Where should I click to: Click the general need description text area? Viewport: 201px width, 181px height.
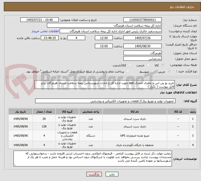coord(105,85)
